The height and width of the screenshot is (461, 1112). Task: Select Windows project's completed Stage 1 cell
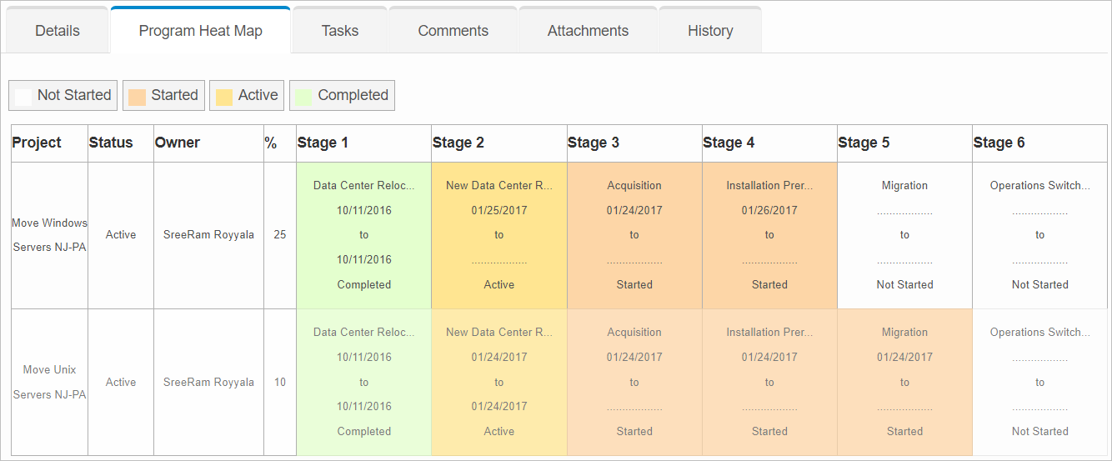tap(363, 235)
